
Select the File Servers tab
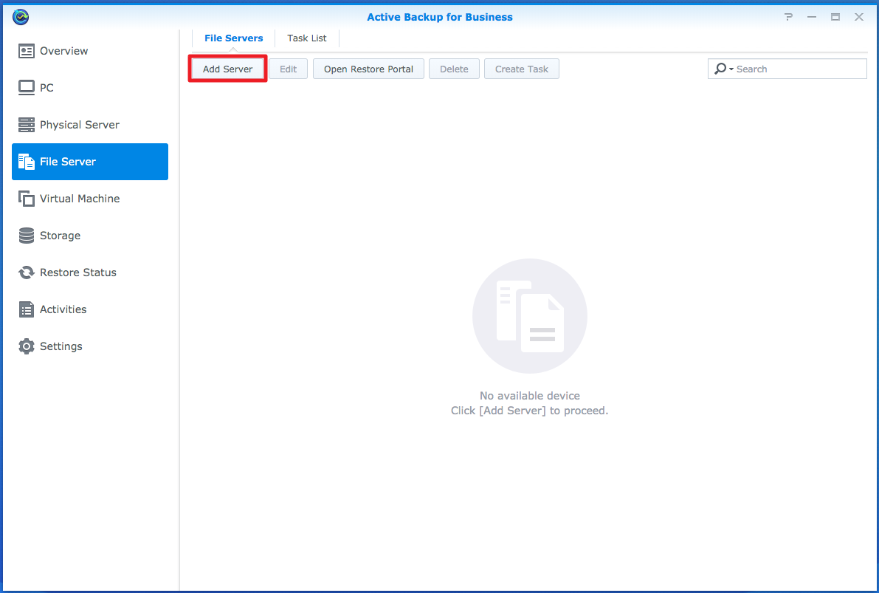[233, 38]
